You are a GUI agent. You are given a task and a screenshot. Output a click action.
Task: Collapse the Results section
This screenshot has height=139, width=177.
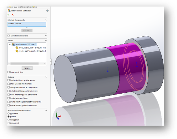tap(46, 40)
